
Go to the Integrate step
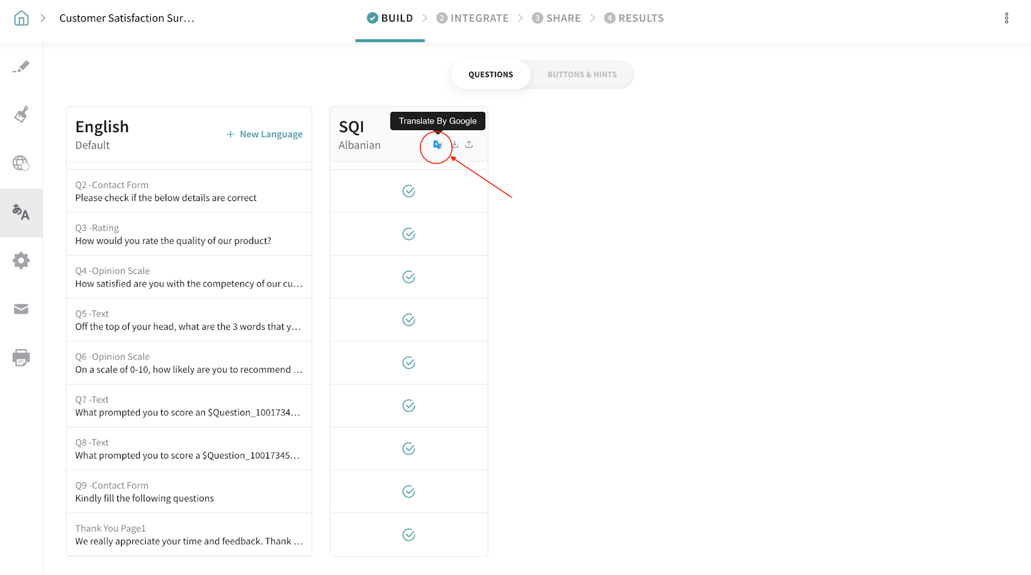[472, 18]
